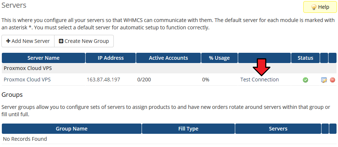Image resolution: width=338 pixels, height=147 pixels.
Task: Open the Help button
Action: tap(320, 7)
